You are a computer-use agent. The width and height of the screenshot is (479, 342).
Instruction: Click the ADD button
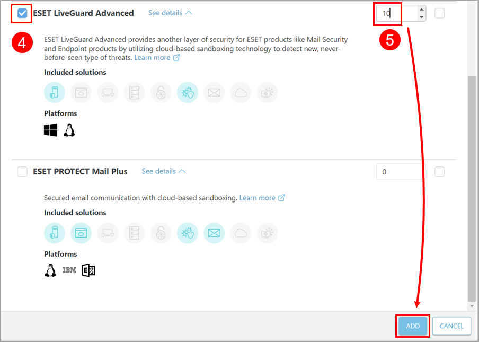click(413, 326)
